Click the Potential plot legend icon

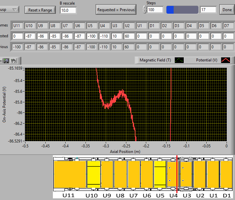coord(226,60)
